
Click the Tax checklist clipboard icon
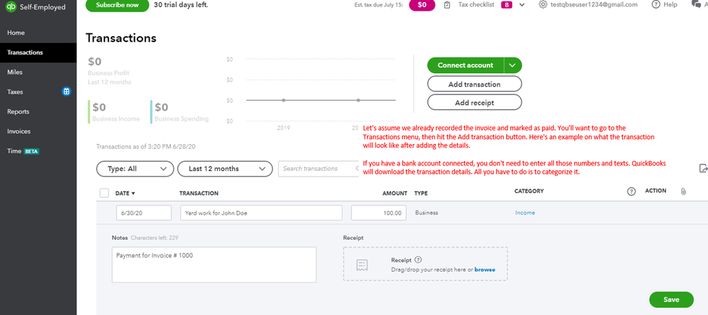pos(447,5)
